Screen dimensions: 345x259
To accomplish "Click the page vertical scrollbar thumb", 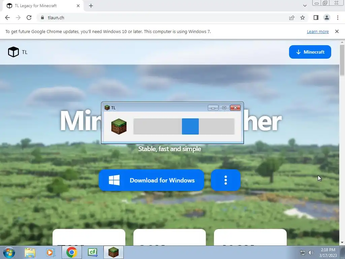I will point(342,60).
